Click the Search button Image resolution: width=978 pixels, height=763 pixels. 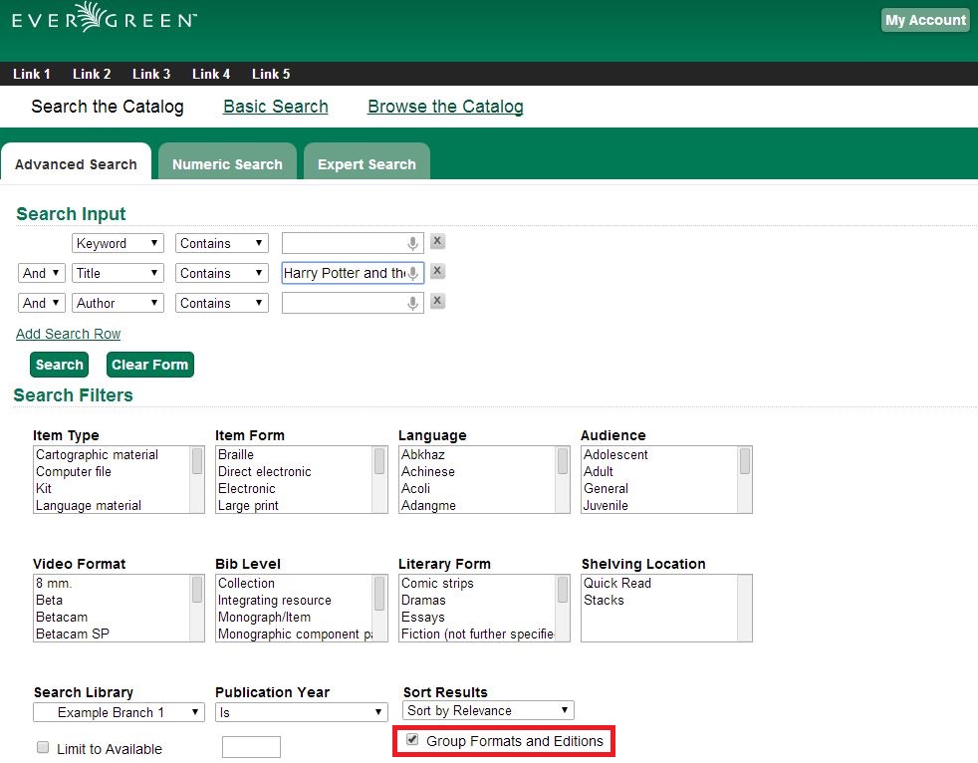[58, 365]
